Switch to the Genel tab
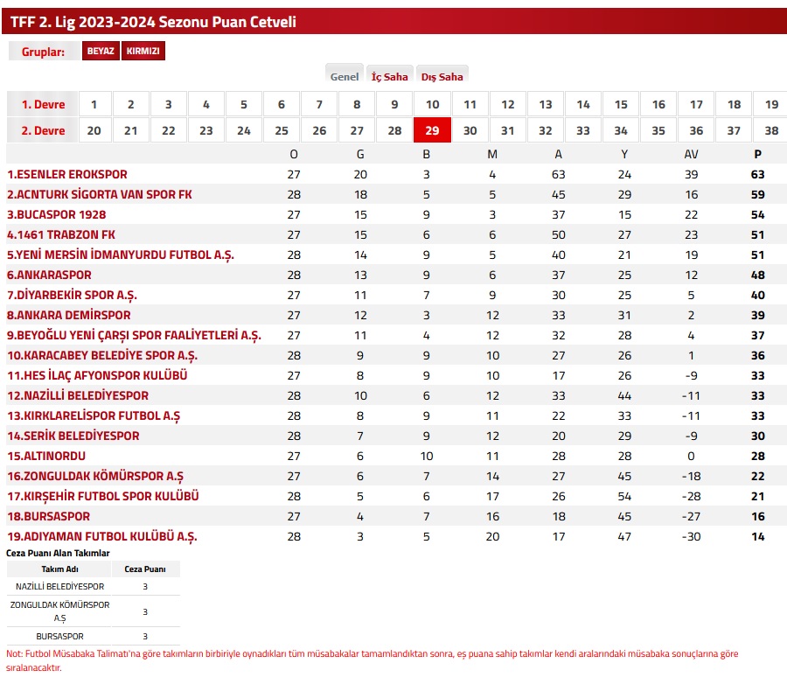787x684 pixels. [345, 77]
